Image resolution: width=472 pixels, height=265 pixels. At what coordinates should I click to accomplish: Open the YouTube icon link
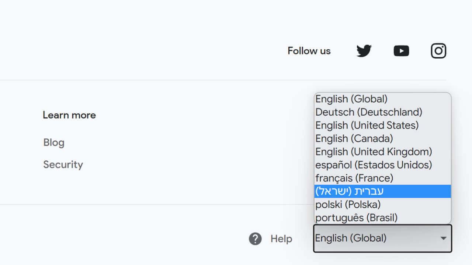coord(401,51)
